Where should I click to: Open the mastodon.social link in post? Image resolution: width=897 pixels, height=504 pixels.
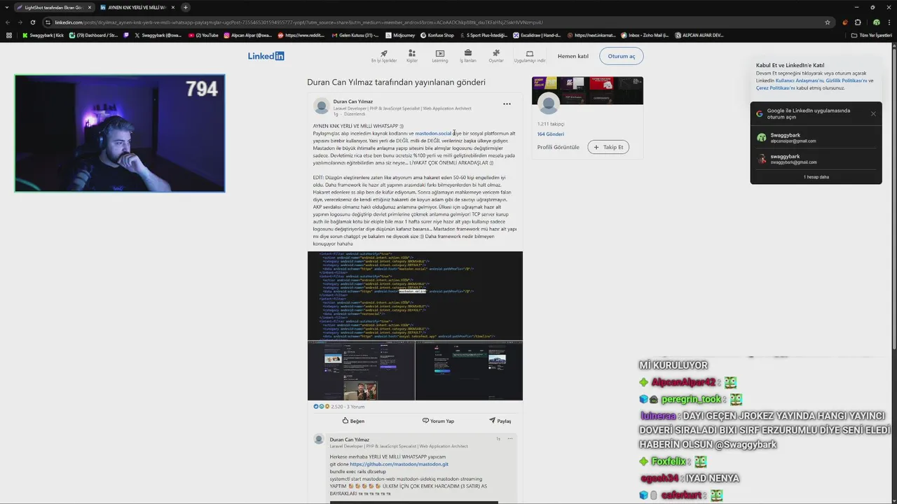(x=433, y=133)
